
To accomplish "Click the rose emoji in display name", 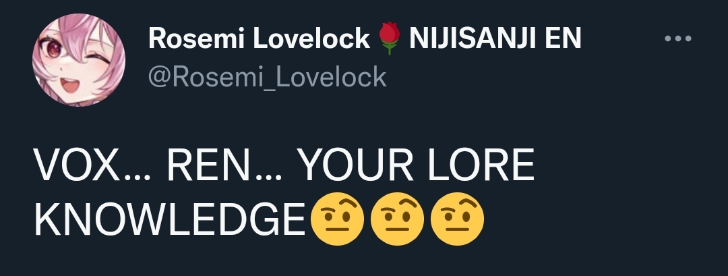I will 389,38.
